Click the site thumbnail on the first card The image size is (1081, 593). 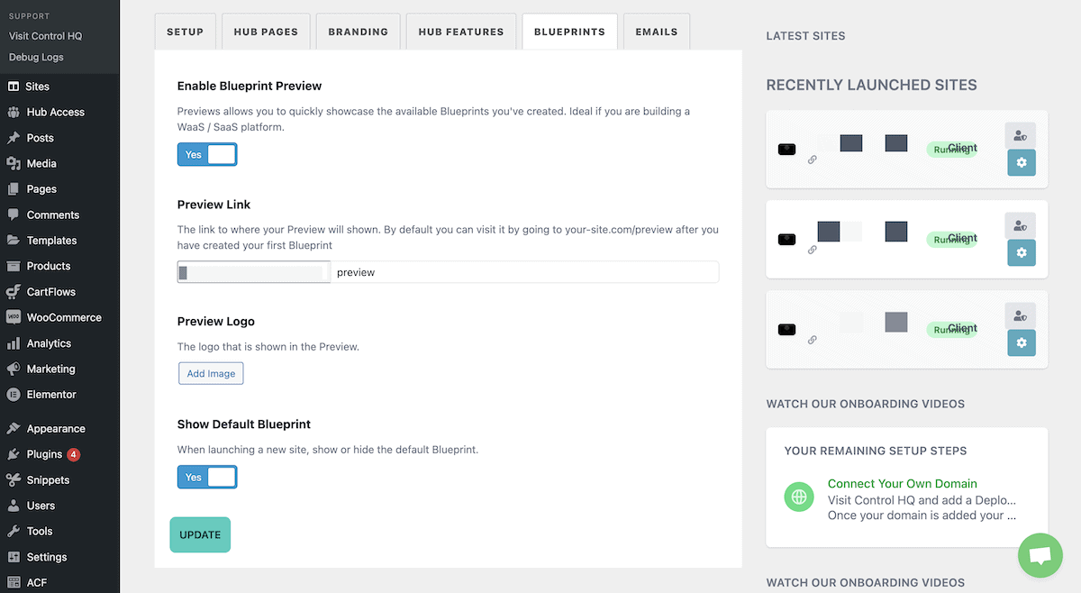tap(786, 150)
